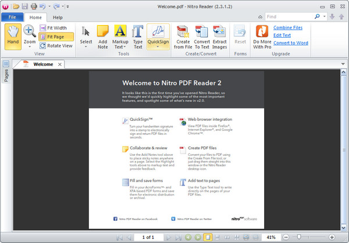Redo the last undone action

click(x=56, y=6)
